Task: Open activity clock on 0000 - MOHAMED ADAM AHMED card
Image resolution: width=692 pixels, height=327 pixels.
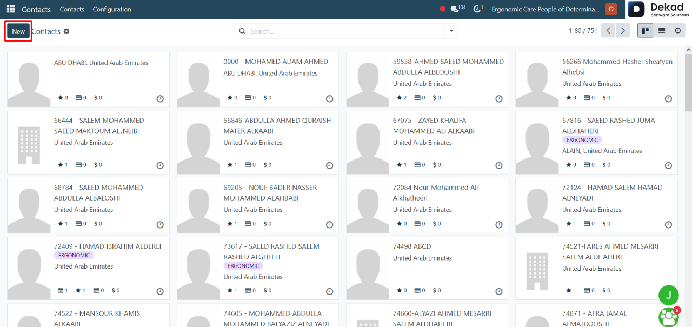Action: click(x=330, y=99)
